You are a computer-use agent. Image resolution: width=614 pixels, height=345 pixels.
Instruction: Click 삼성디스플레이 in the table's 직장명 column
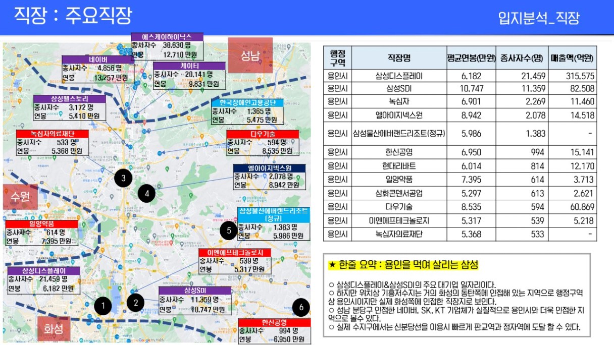399,76
